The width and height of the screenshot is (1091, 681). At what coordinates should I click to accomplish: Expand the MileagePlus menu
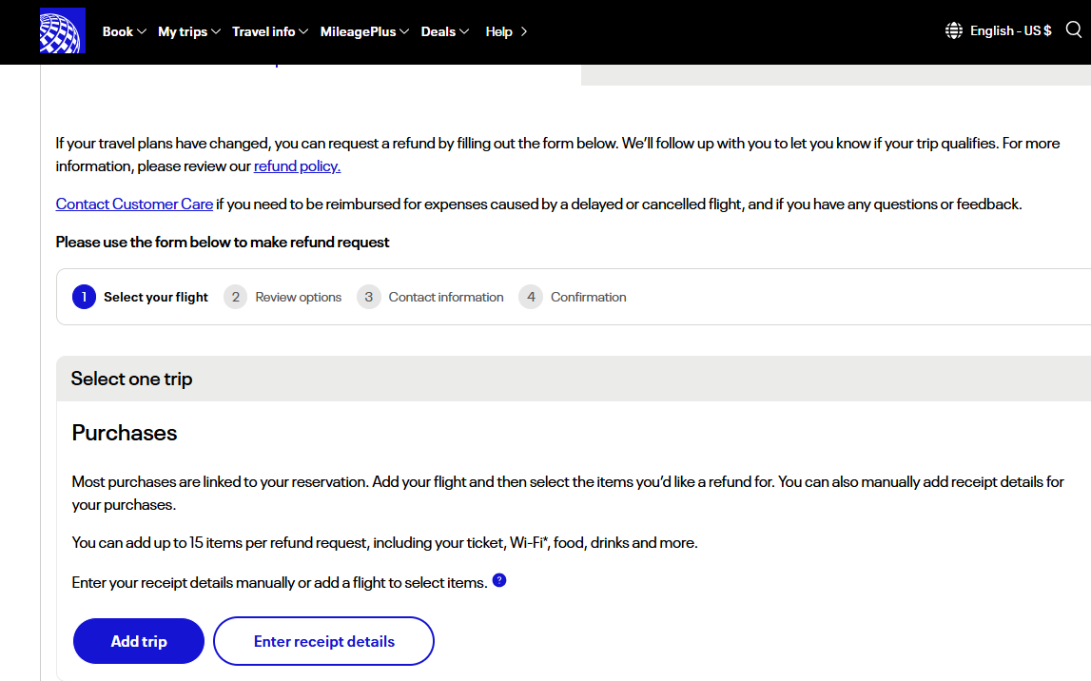pos(364,31)
